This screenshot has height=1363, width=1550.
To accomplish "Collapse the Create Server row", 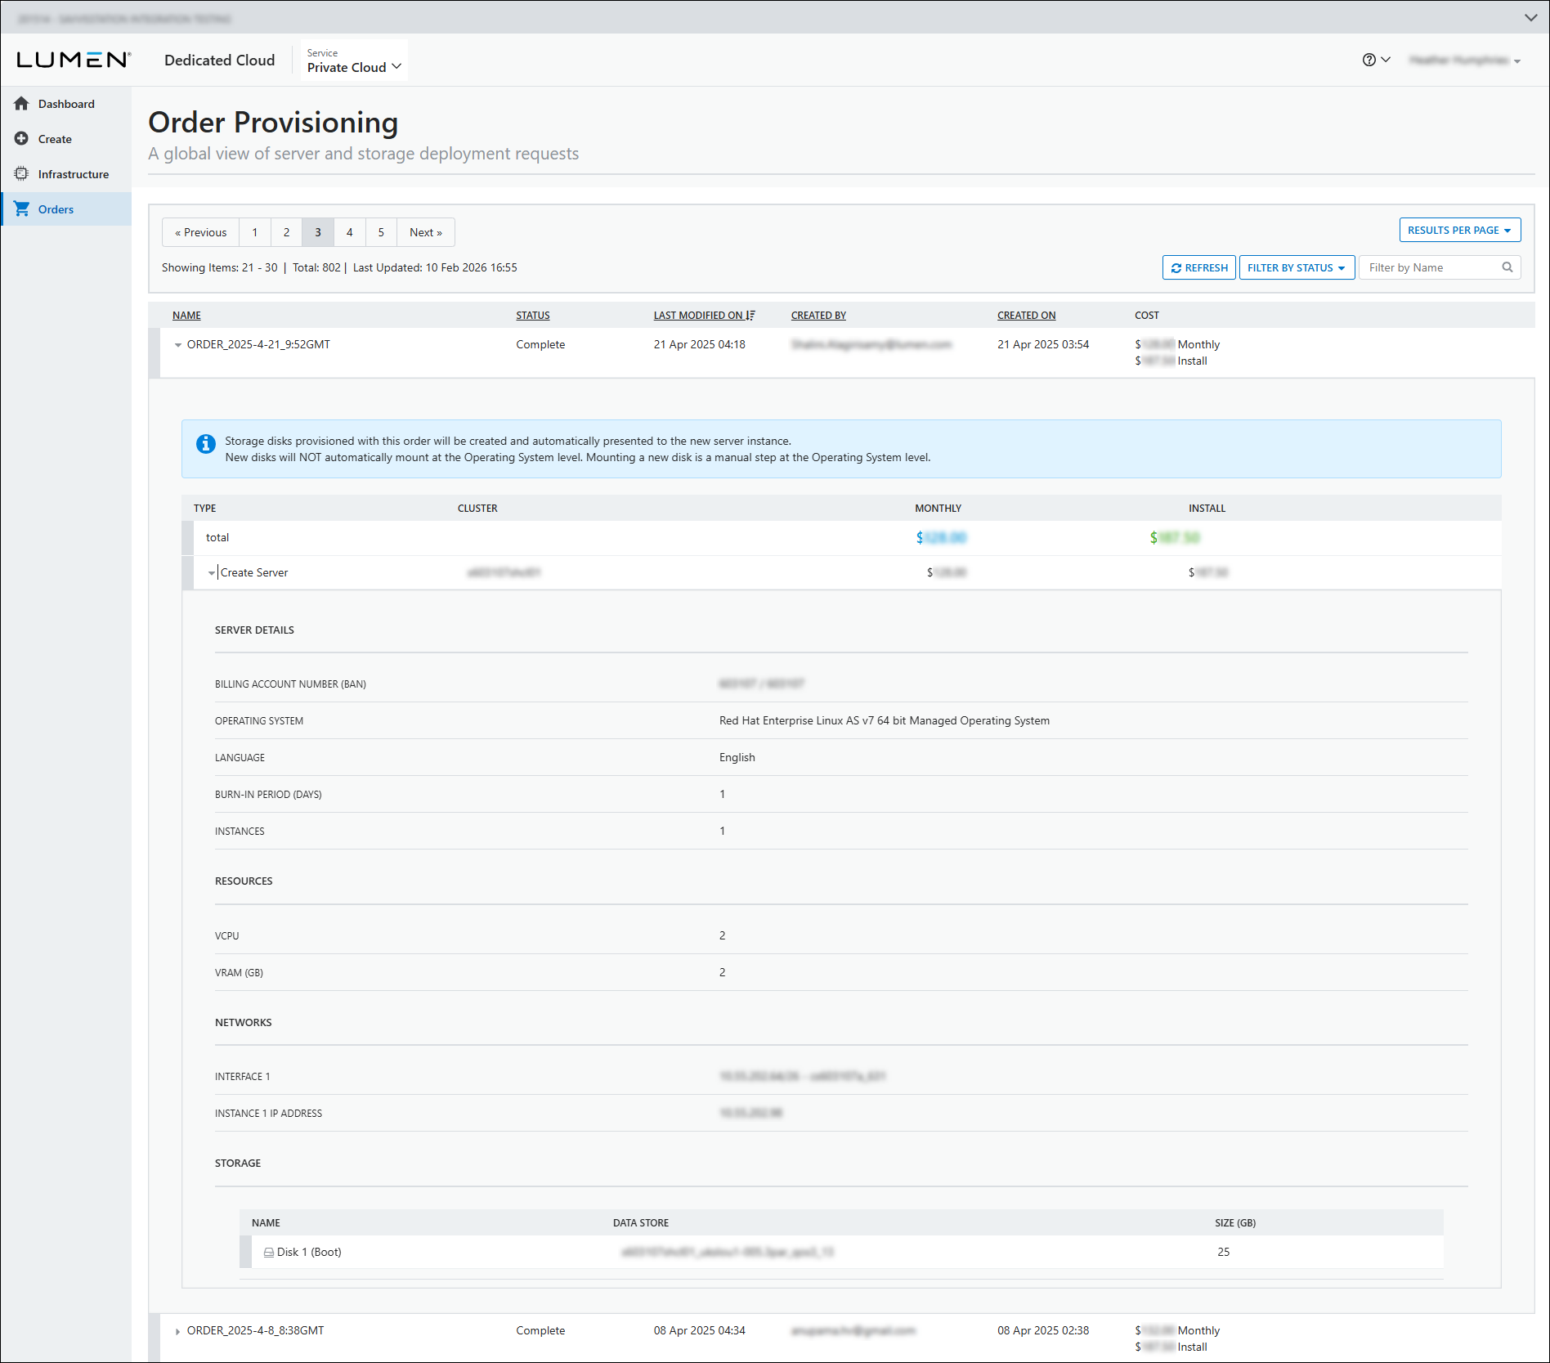I will pos(212,573).
